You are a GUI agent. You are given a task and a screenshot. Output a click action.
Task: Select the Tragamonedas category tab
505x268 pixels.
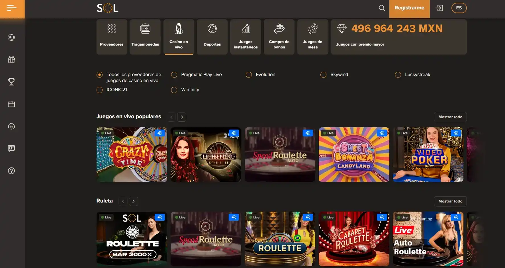pyautogui.click(x=145, y=37)
